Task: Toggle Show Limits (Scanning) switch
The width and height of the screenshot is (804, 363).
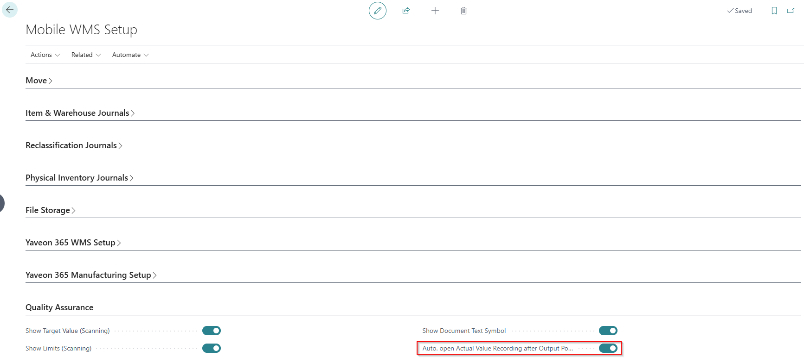Action: (x=212, y=348)
